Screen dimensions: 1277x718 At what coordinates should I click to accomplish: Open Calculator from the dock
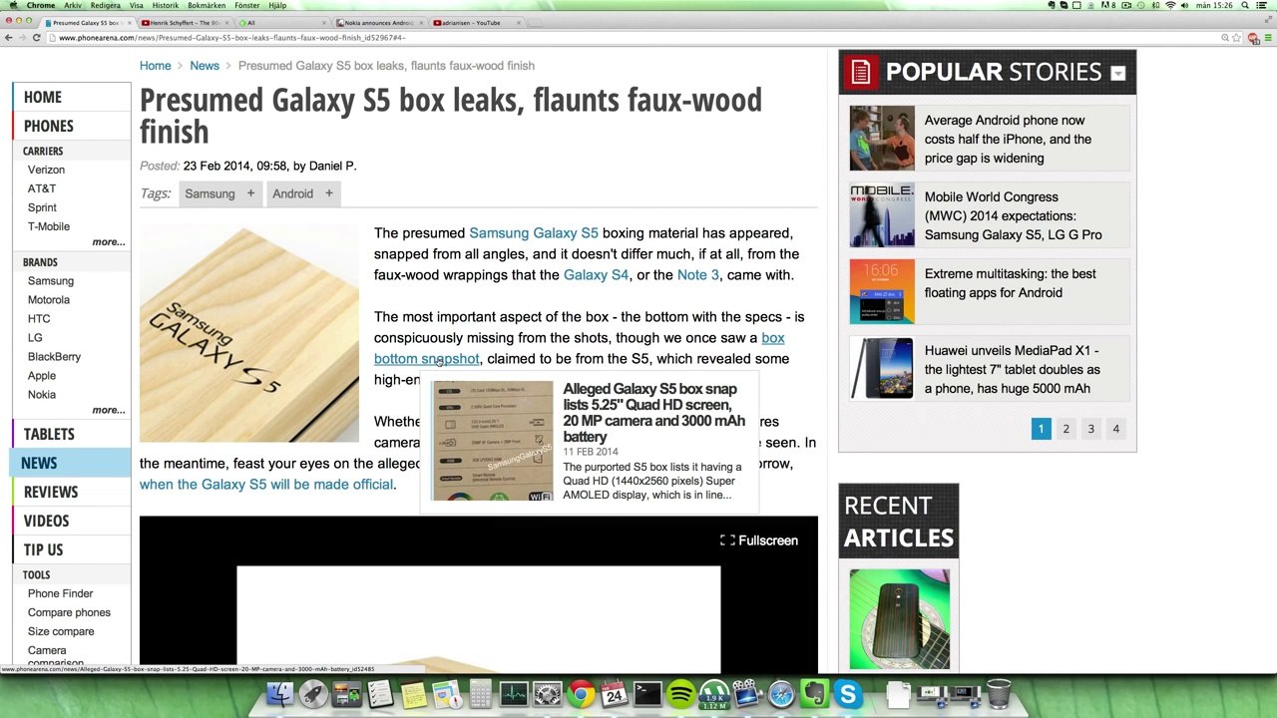tap(480, 693)
